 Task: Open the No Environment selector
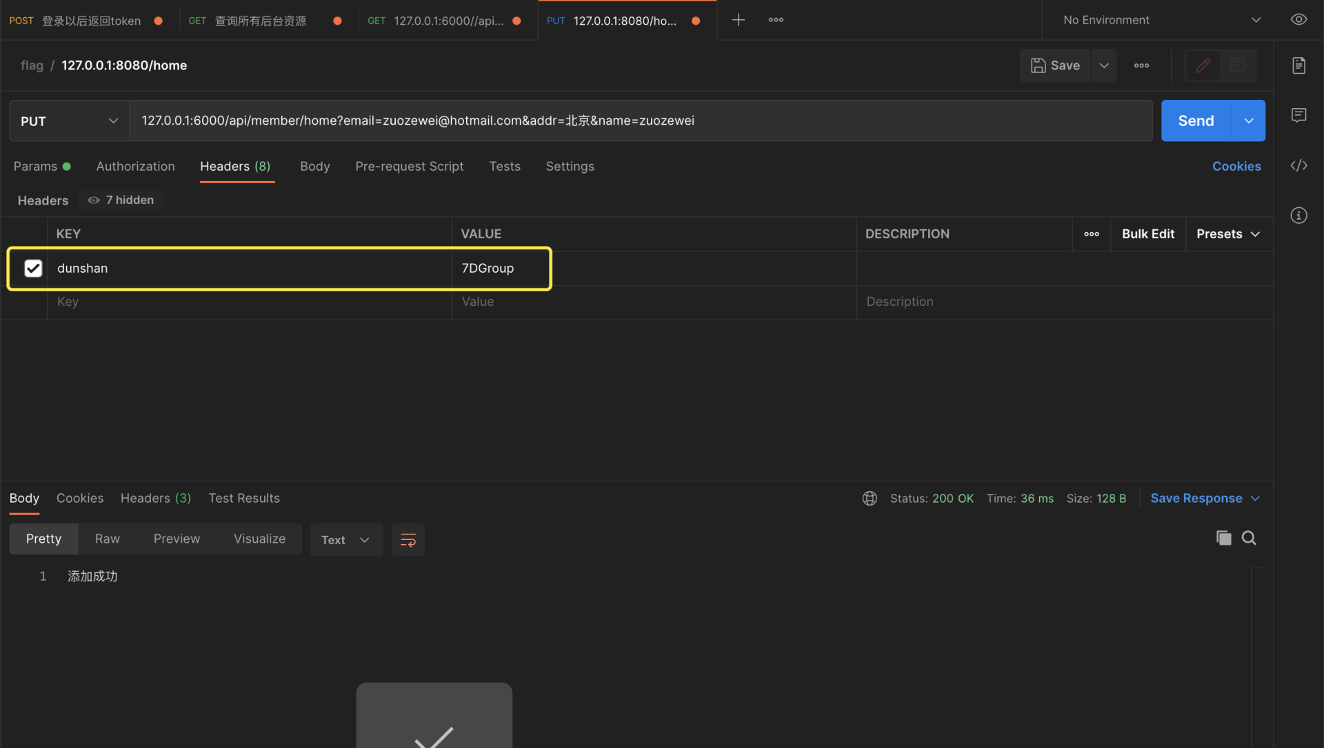[1163, 20]
